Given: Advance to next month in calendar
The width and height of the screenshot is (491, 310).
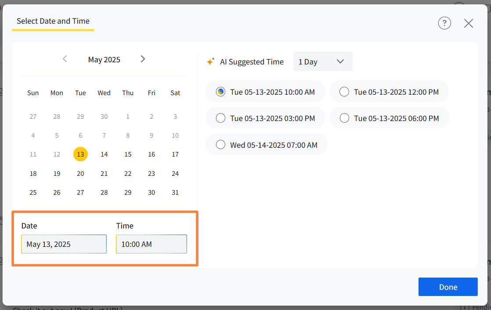Looking at the screenshot, I should pyautogui.click(x=143, y=59).
